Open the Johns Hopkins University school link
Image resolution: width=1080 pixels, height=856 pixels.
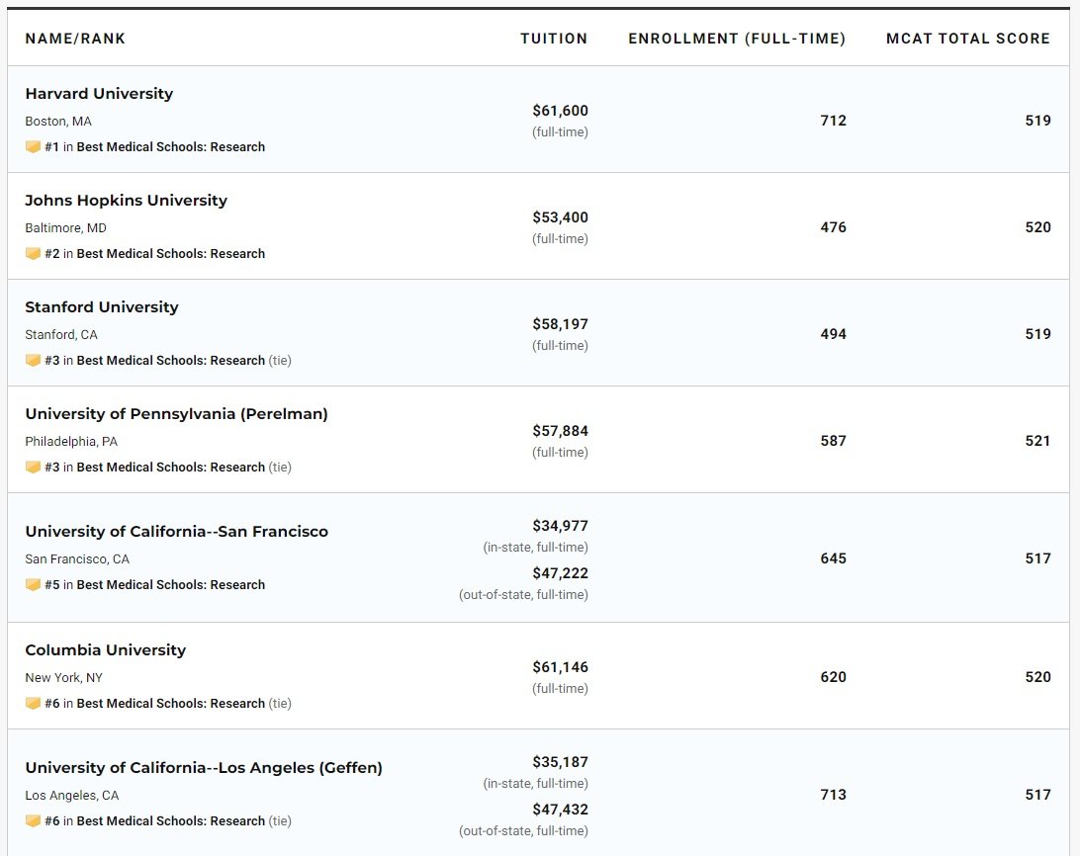pos(126,201)
